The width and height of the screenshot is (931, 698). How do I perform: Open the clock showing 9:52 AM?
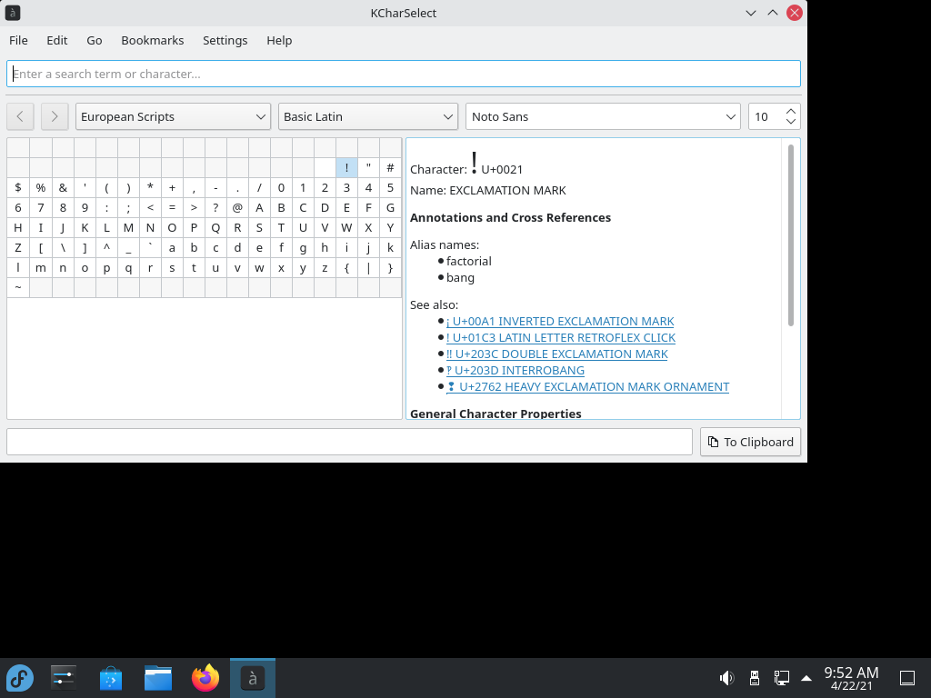851,678
